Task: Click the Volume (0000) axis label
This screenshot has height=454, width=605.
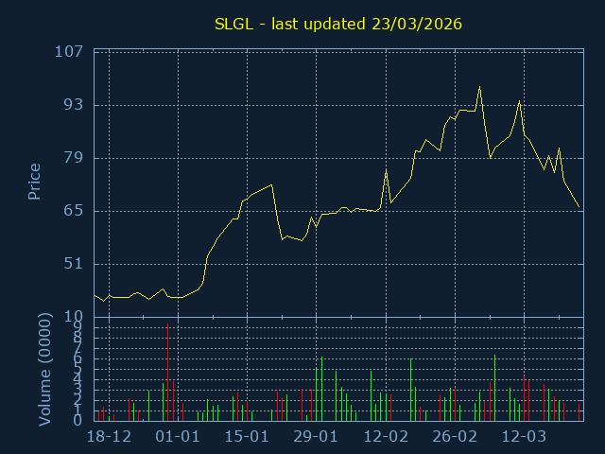Action: pos(43,368)
